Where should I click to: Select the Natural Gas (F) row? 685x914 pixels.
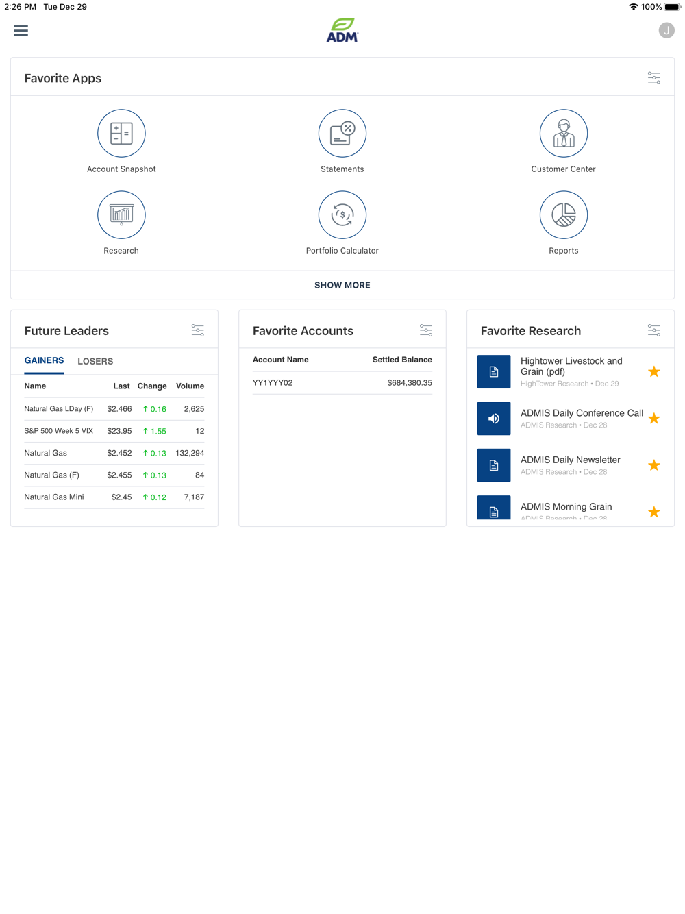point(114,475)
